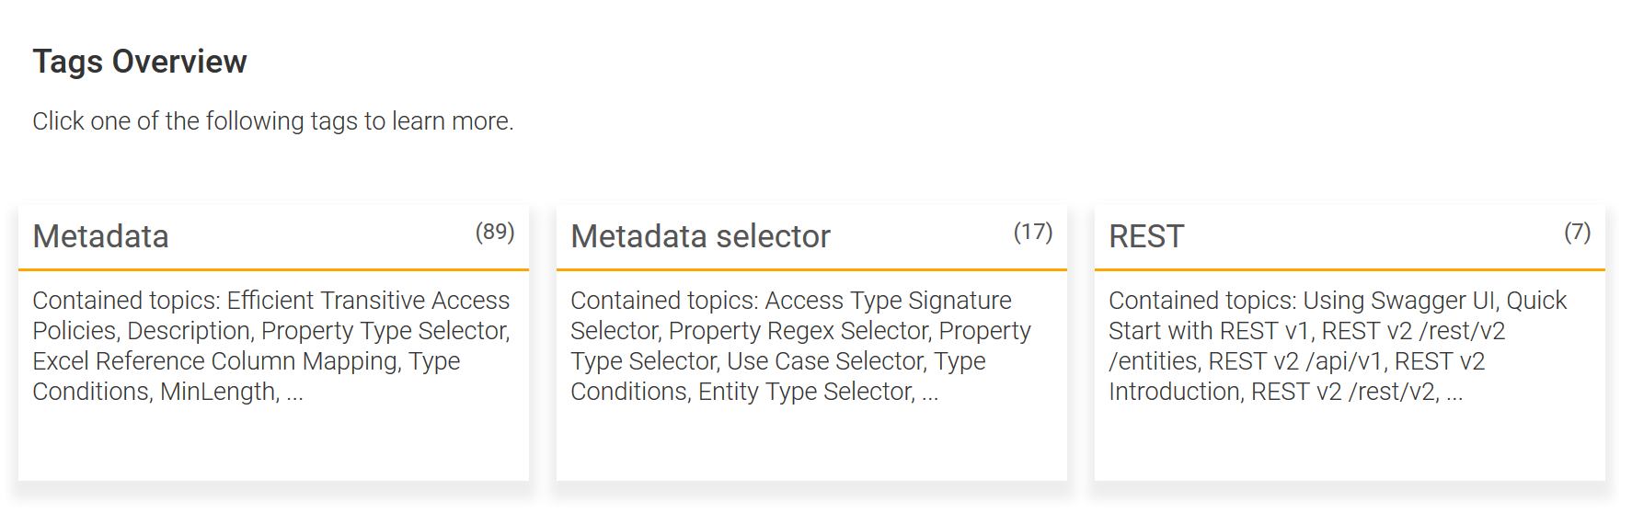This screenshot has width=1632, height=513.
Task: Click empty bottom area of Metadata card
Action: click(273, 446)
